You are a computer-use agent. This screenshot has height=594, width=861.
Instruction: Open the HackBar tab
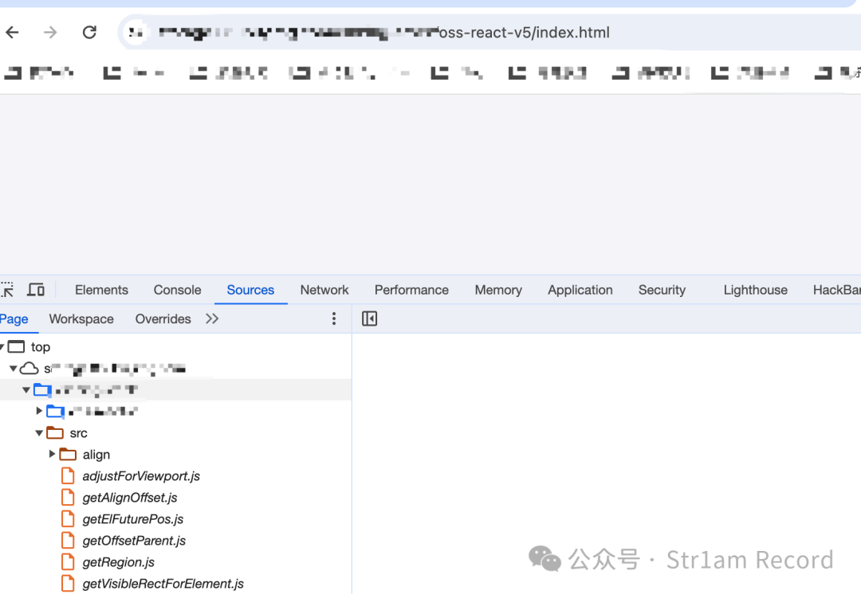[x=836, y=290]
